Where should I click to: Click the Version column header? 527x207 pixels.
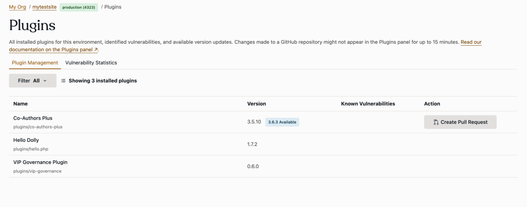point(256,104)
